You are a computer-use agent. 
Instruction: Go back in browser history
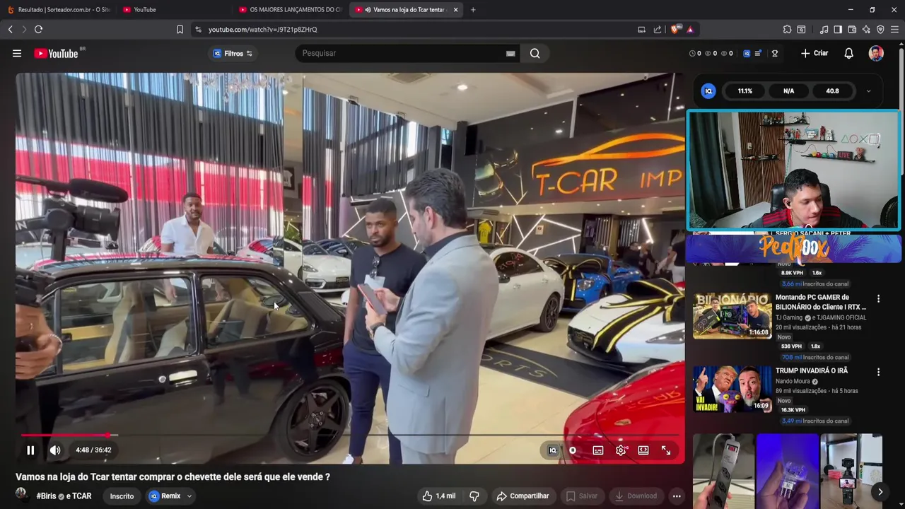[10, 29]
